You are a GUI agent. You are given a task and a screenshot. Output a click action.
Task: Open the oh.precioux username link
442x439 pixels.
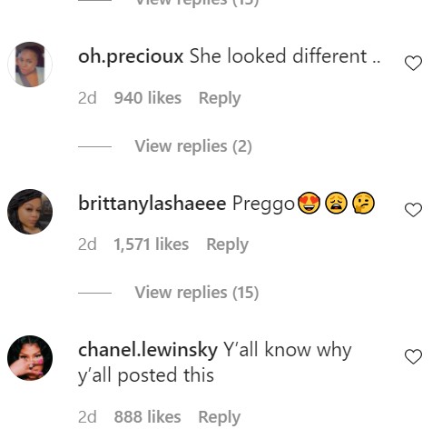click(131, 56)
